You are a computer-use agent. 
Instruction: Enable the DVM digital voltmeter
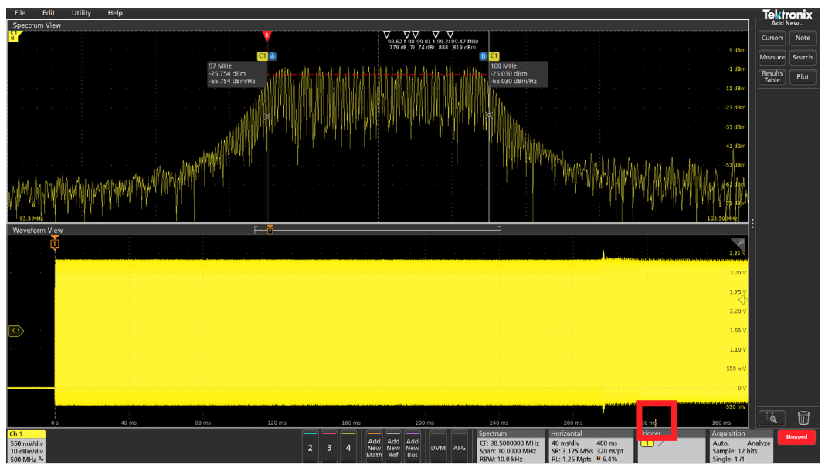pyautogui.click(x=438, y=447)
